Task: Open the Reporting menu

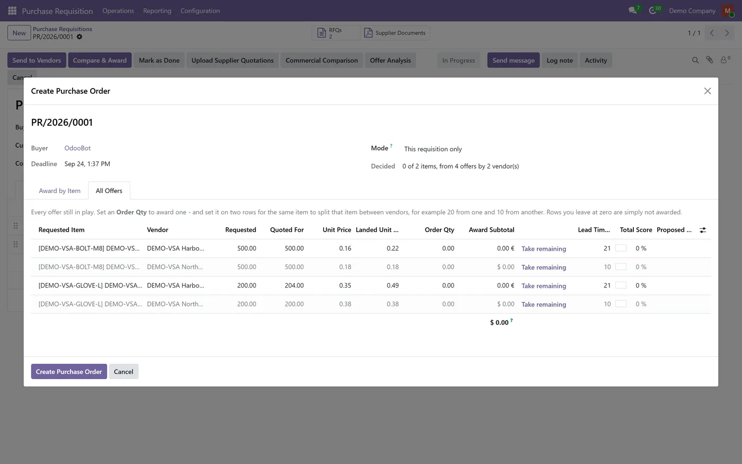Action: pyautogui.click(x=157, y=11)
